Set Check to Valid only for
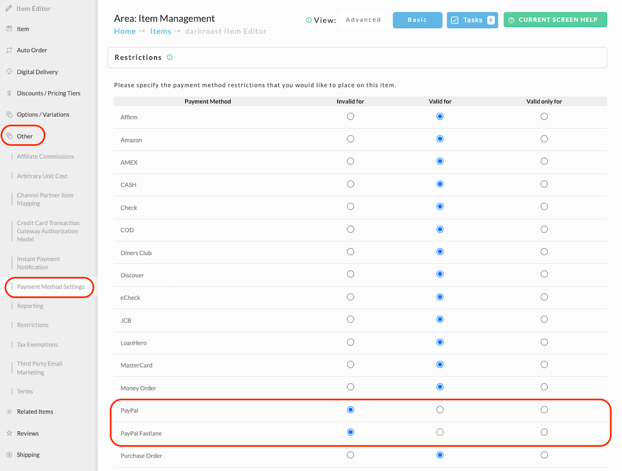 (544, 207)
